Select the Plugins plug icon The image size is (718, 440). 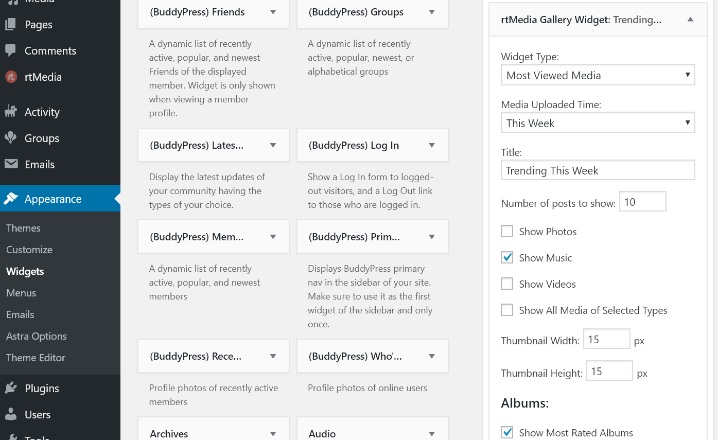(x=11, y=388)
